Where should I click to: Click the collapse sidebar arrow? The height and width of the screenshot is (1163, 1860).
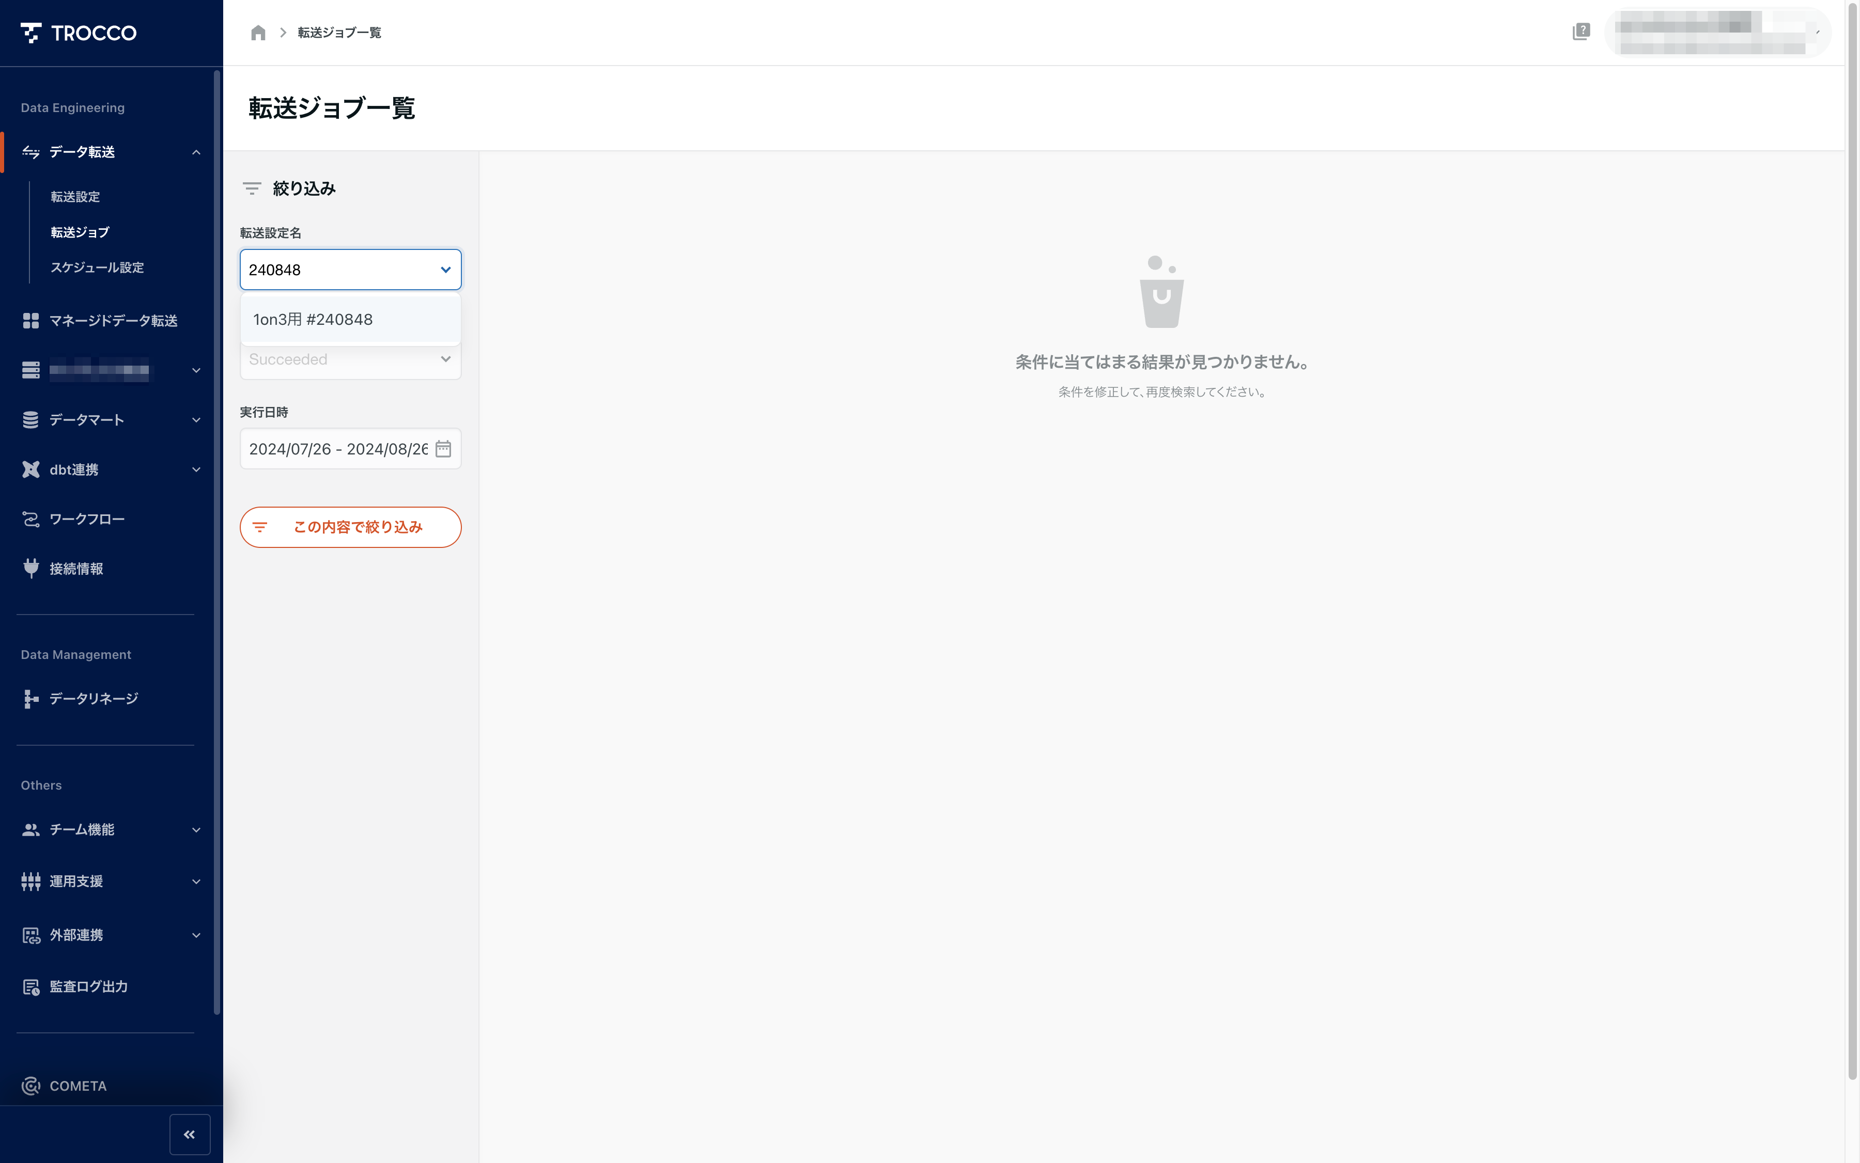point(189,1134)
